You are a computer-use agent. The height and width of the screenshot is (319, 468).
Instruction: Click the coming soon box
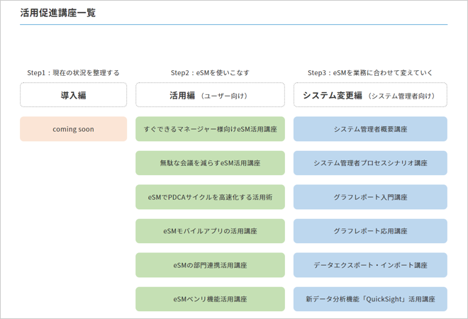[74, 129]
